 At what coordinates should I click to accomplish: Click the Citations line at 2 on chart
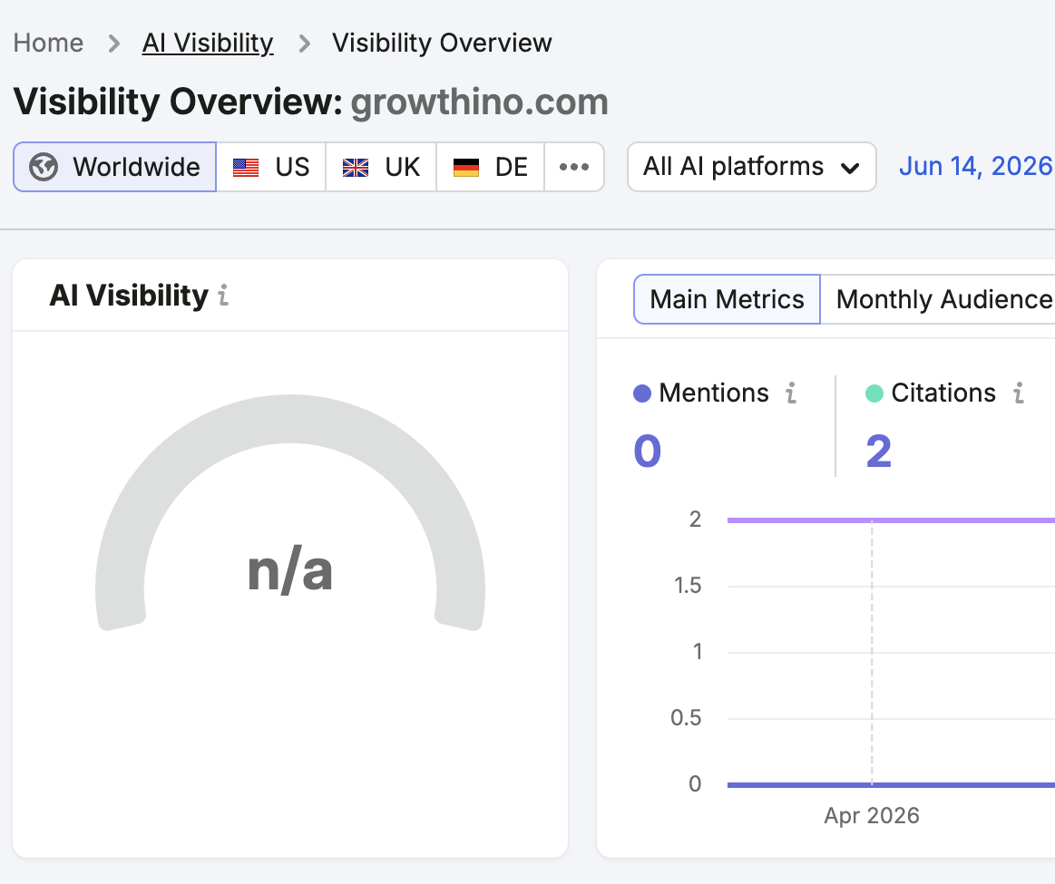[x=891, y=520]
